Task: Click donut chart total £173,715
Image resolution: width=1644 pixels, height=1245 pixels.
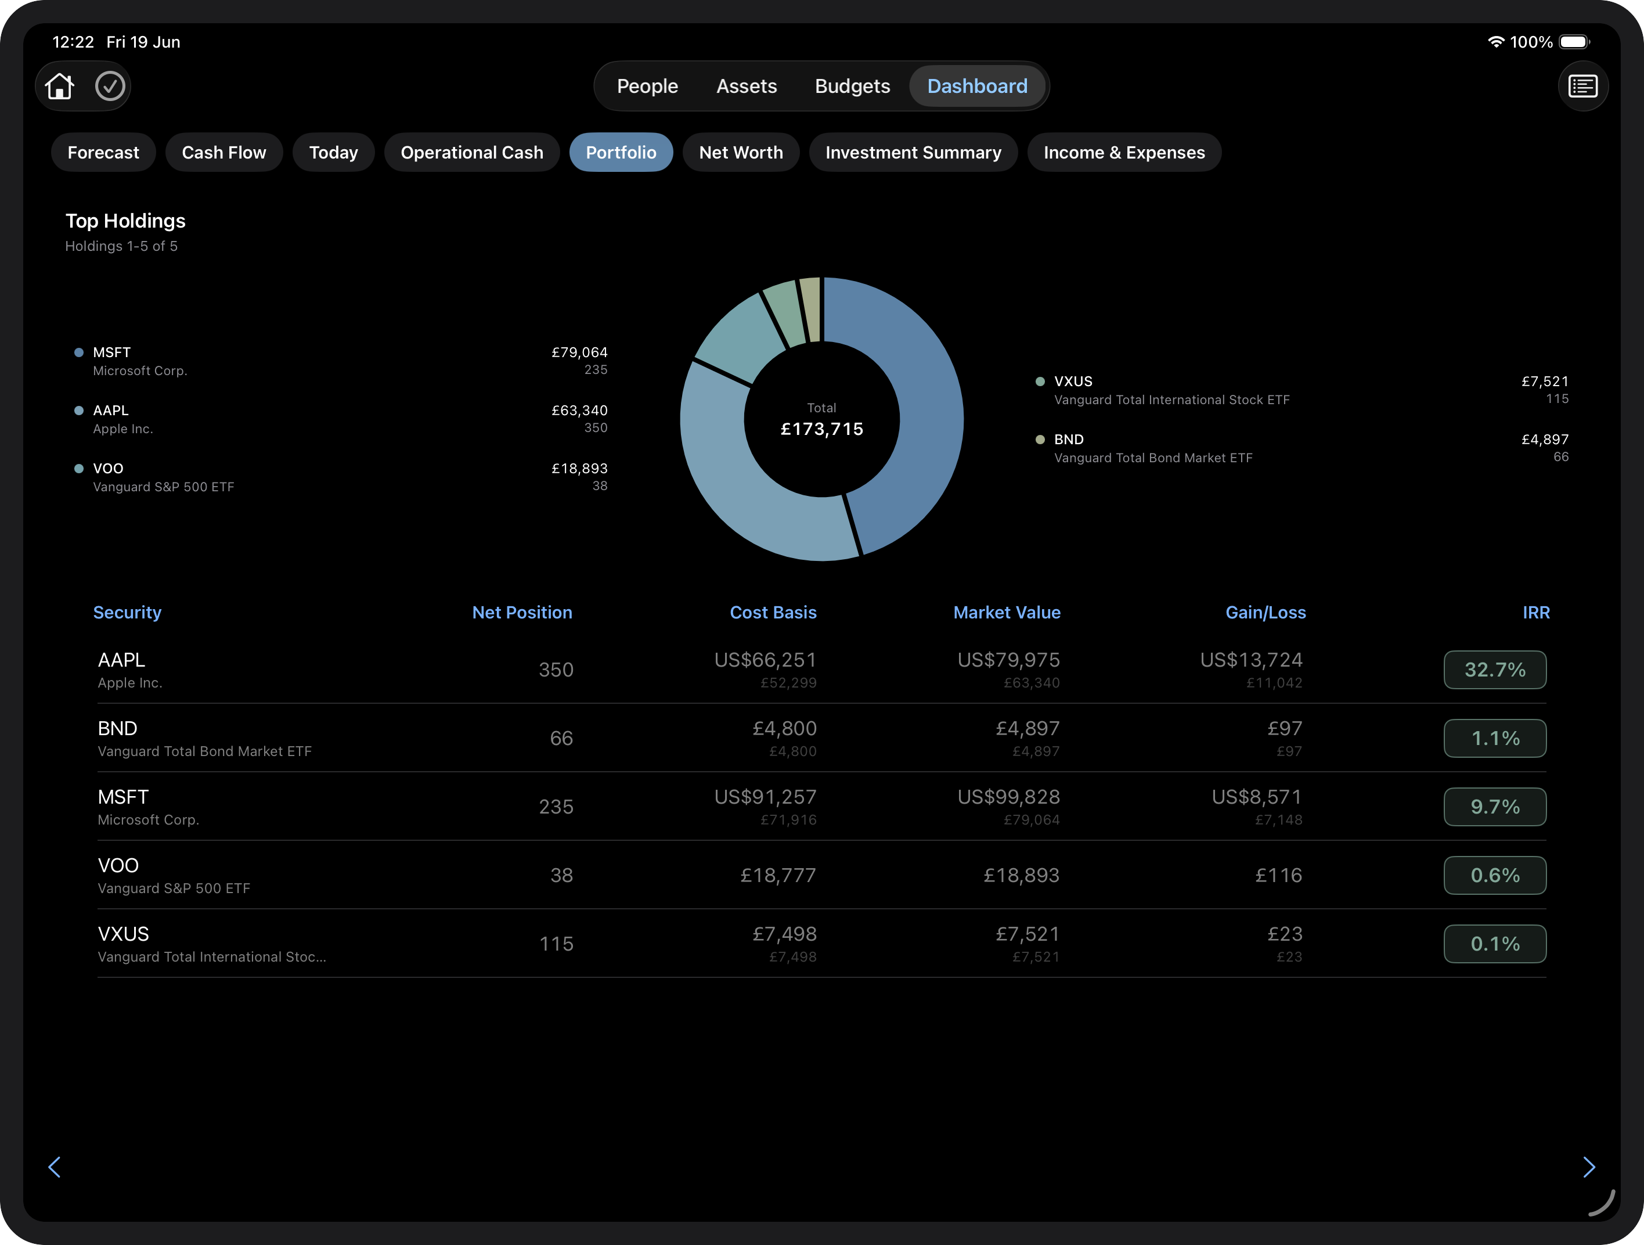Action: pos(822,429)
